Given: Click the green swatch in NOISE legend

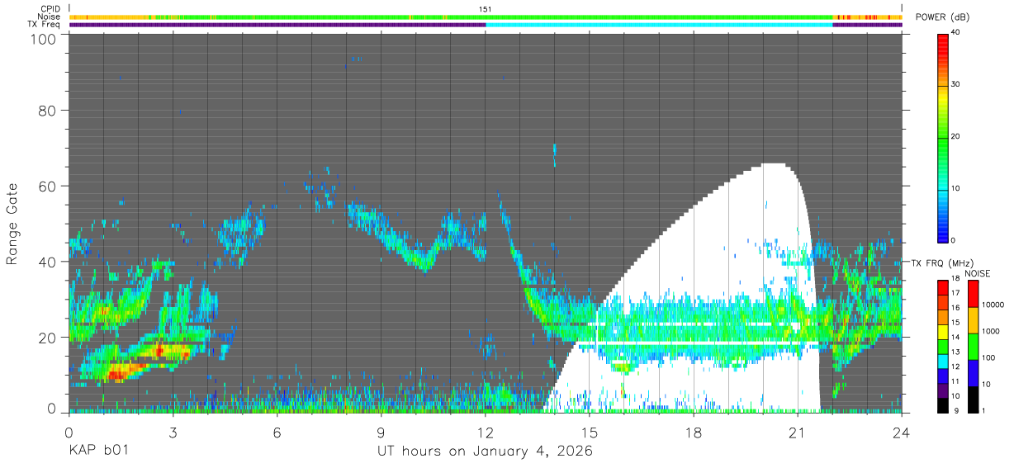Looking at the screenshot, I should click(x=973, y=346).
